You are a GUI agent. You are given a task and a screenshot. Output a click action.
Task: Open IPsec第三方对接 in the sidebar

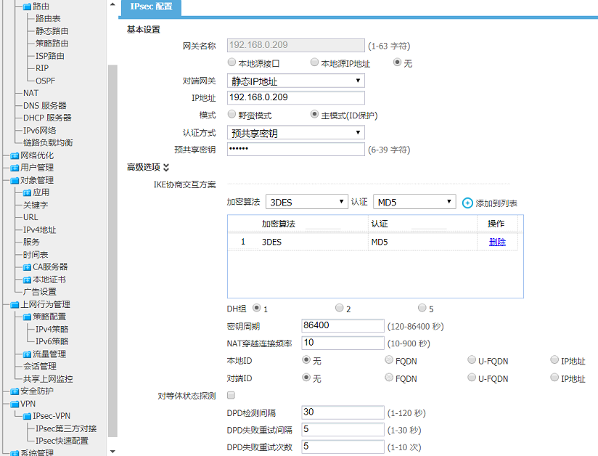click(65, 428)
